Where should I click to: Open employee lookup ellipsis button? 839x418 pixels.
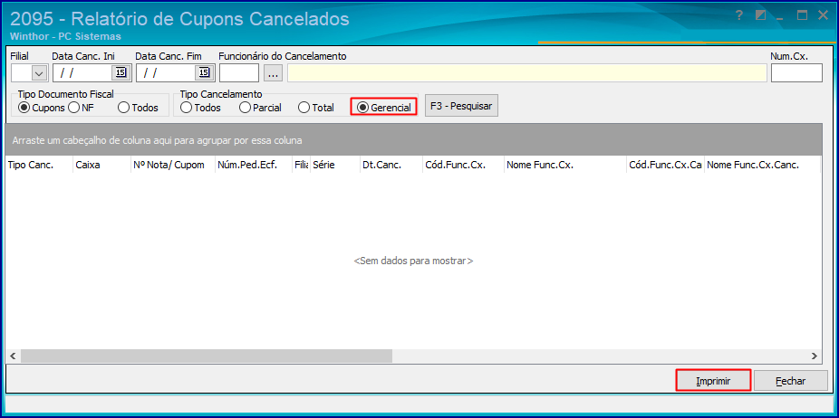pos(274,73)
